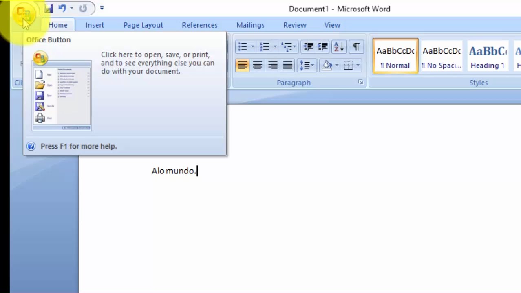Open the View tab

click(x=332, y=25)
